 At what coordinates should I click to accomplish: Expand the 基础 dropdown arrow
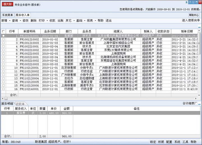[85, 21]
